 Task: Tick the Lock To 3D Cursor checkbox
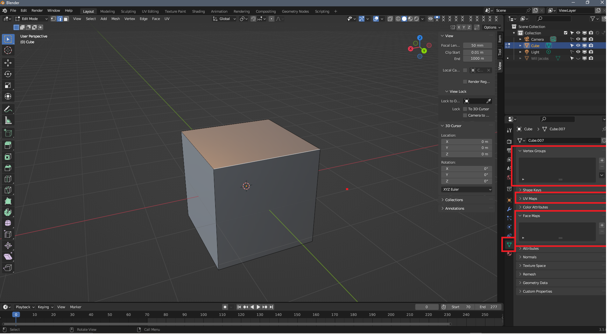click(x=465, y=109)
